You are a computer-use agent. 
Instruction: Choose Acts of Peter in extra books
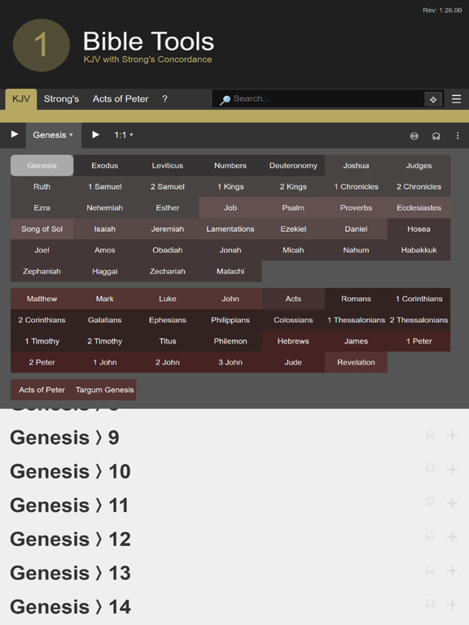[42, 390]
